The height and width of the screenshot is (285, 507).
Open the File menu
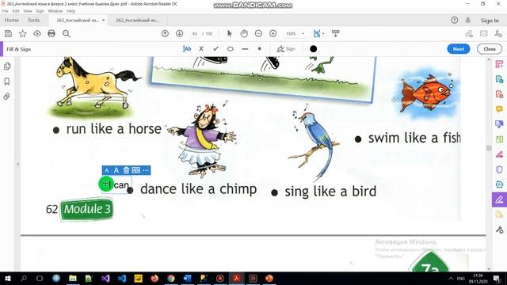[6, 11]
